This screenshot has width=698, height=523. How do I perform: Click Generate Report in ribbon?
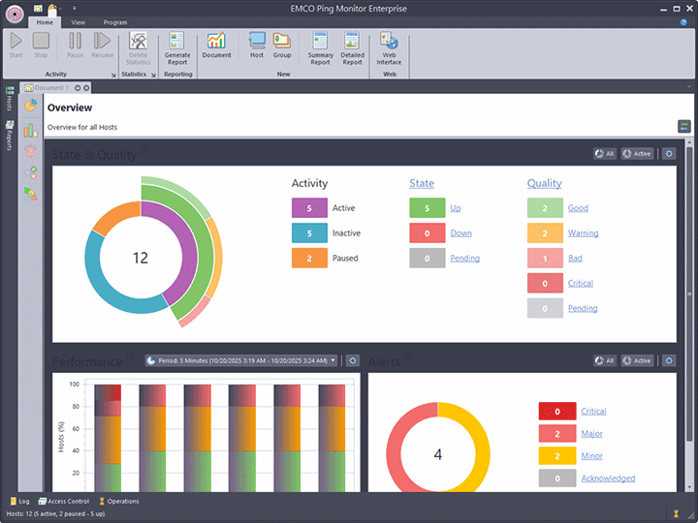pos(177,48)
